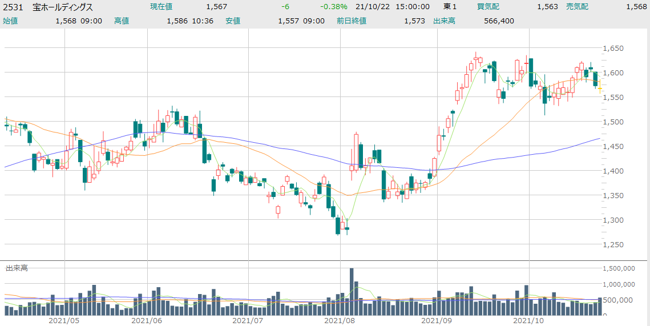The image size is (650, 326).
Task: Click the 2021/05 date axis label
Action: [x=63, y=321]
